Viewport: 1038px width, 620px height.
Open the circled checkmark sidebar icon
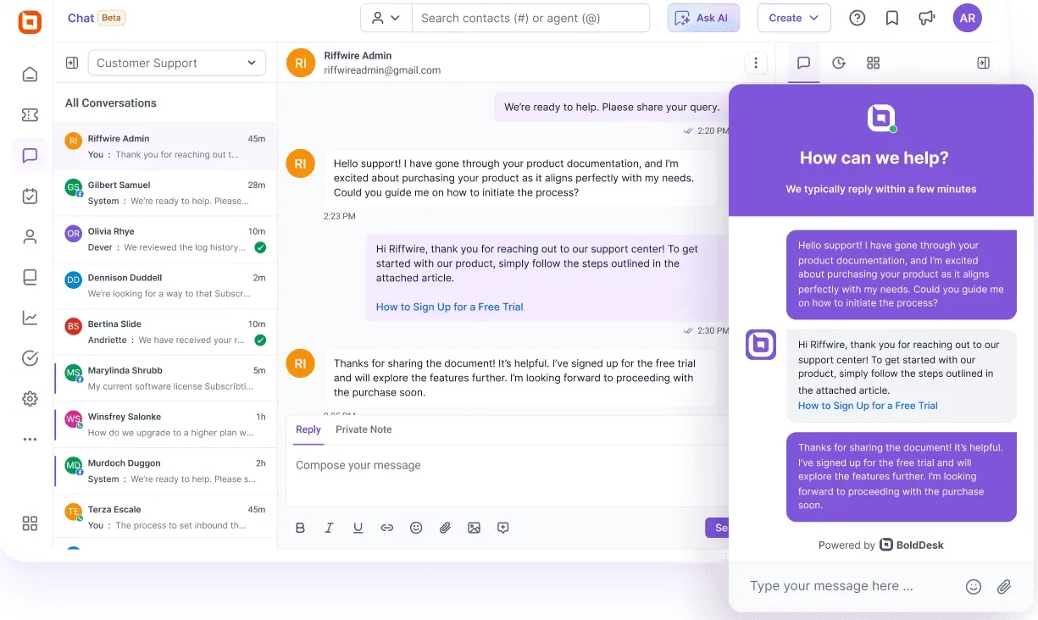(x=30, y=358)
